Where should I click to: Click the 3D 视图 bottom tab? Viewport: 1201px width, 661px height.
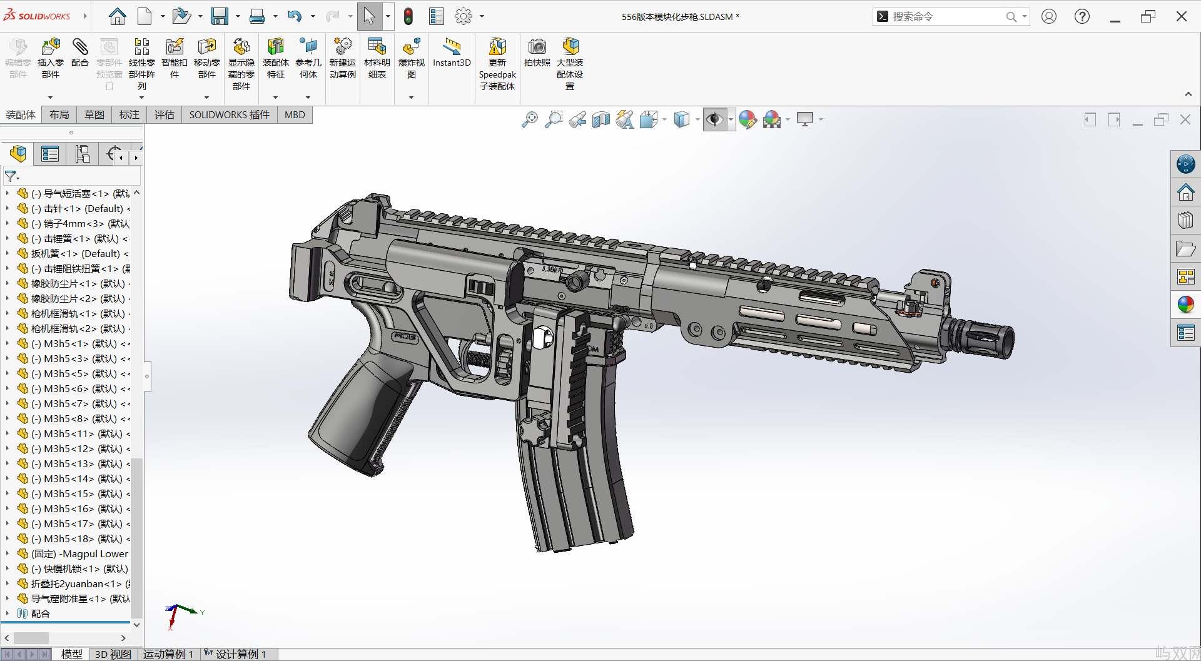(x=113, y=654)
